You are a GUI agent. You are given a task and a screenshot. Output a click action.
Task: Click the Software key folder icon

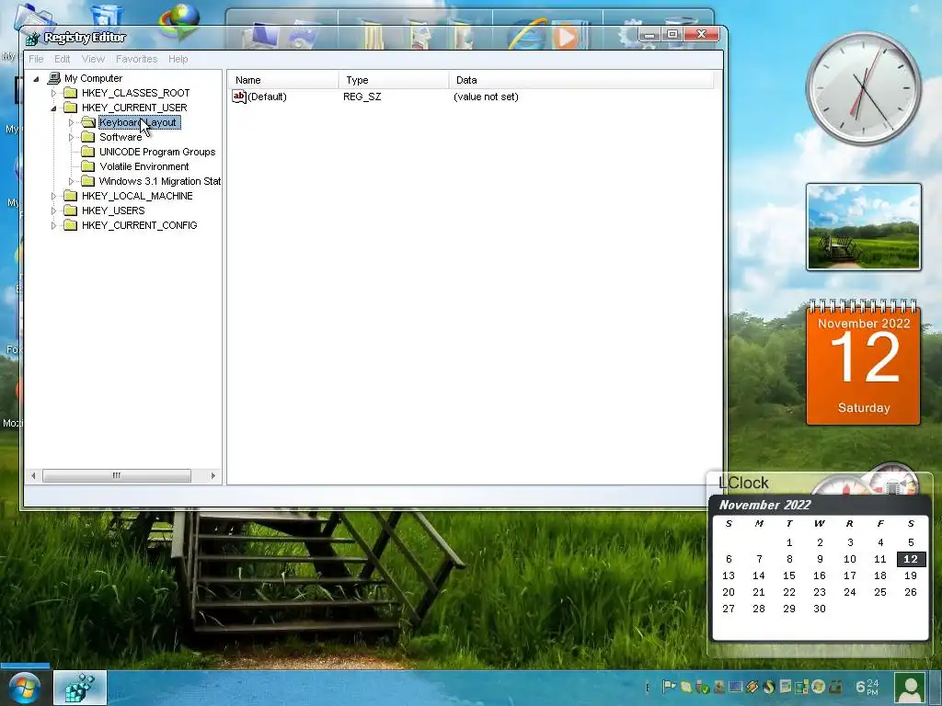click(88, 137)
